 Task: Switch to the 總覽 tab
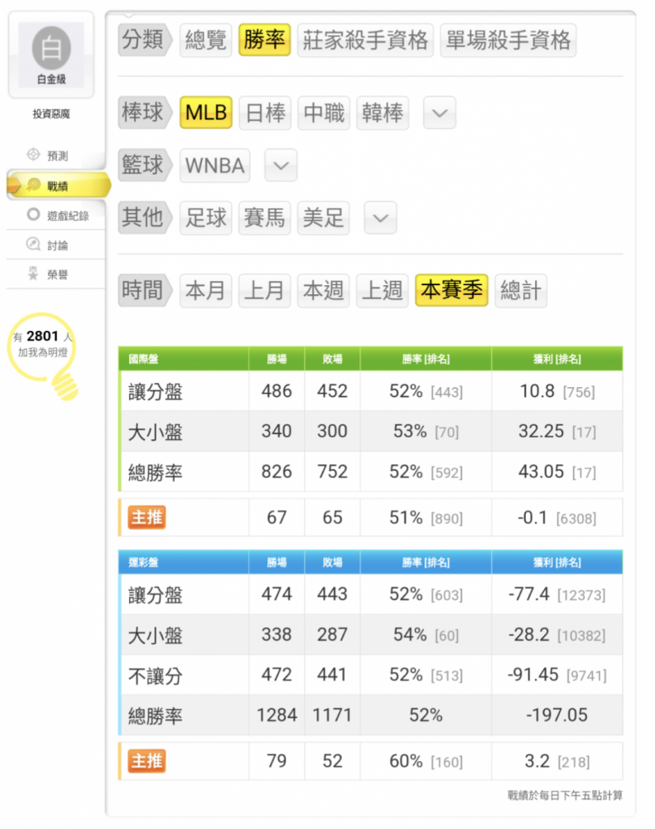click(206, 40)
